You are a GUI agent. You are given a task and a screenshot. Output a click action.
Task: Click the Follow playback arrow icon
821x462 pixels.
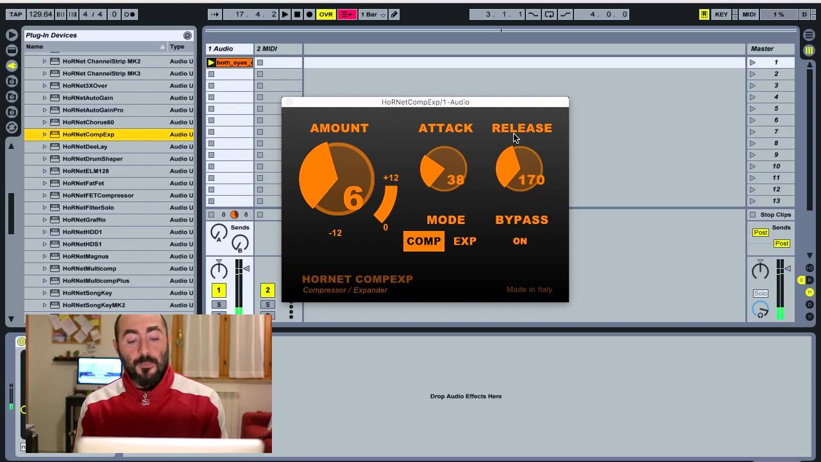pyautogui.click(x=215, y=14)
